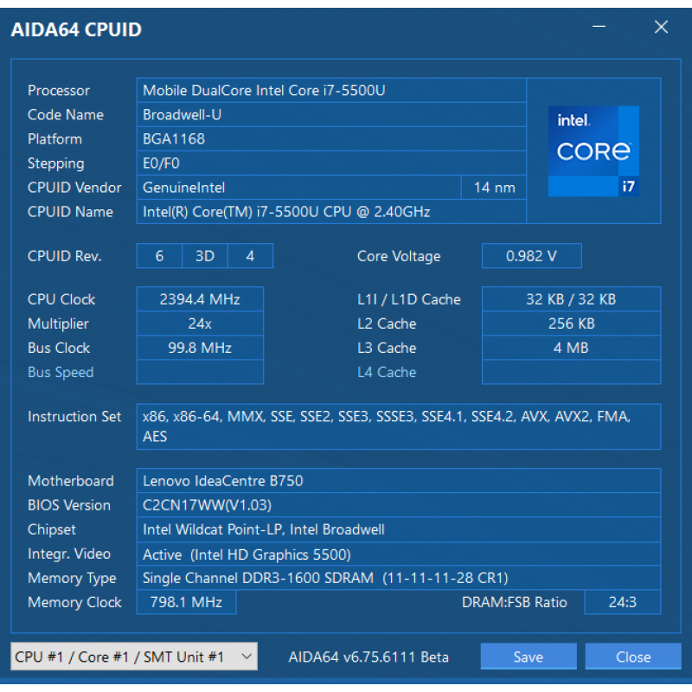Click the 798.1 MHz memory clock value
The image size is (692, 692).
point(186,602)
